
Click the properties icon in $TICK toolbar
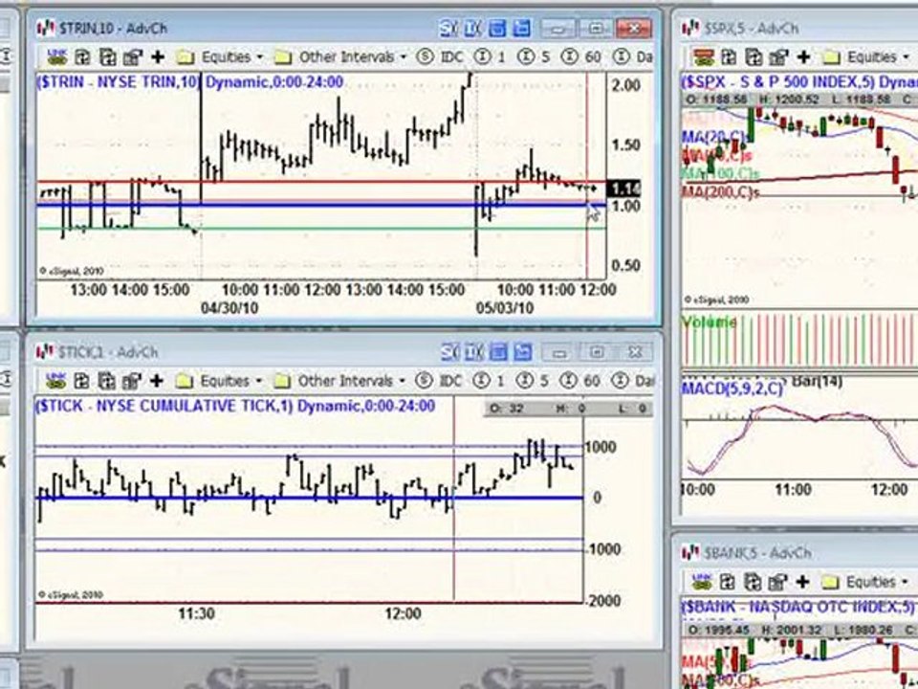[x=132, y=381]
